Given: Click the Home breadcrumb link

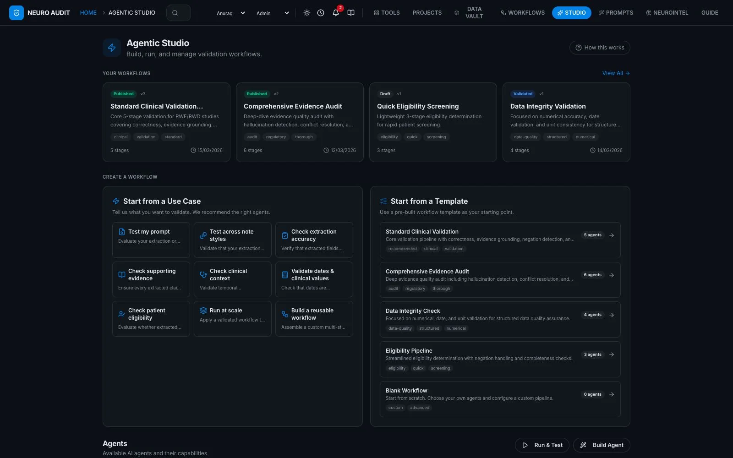Looking at the screenshot, I should pyautogui.click(x=88, y=13).
